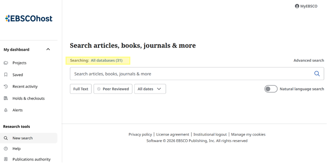The image size is (327, 163).
Task: Open Manage my cookies link
Action: coord(248,134)
